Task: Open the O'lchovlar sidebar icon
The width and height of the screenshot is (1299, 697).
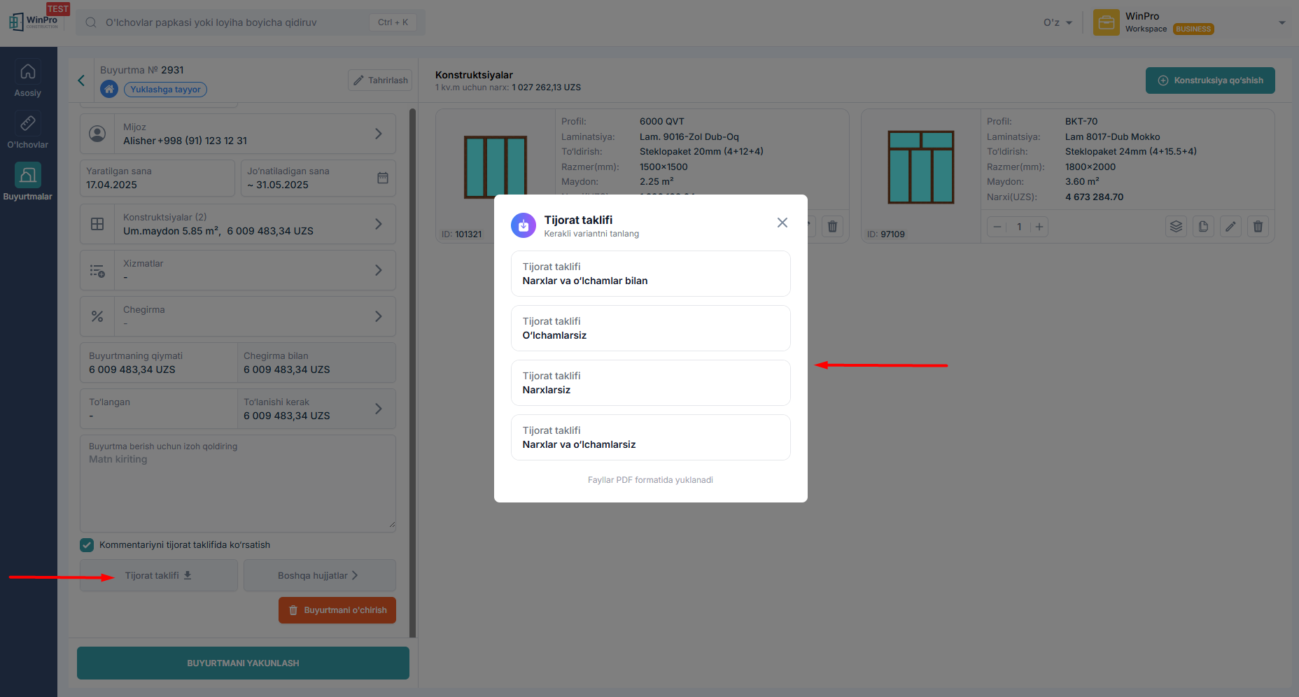Action: point(28,123)
